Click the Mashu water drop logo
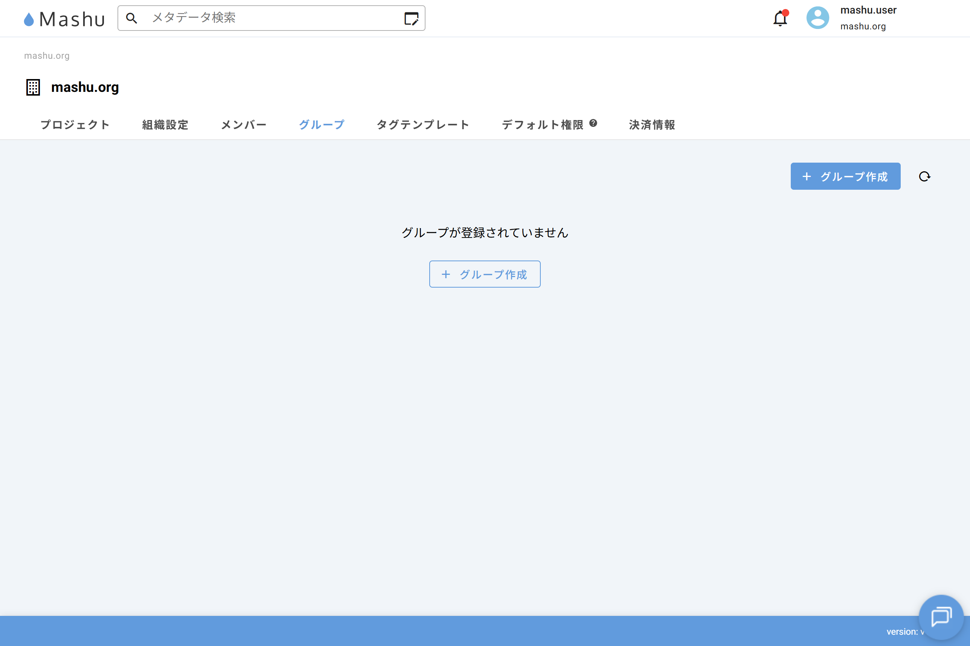The height and width of the screenshot is (646, 970). 29,19
